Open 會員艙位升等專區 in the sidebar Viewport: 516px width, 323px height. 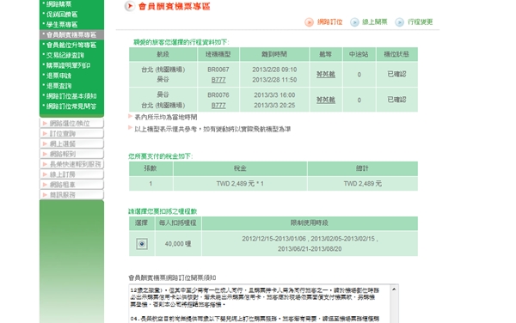[71, 45]
